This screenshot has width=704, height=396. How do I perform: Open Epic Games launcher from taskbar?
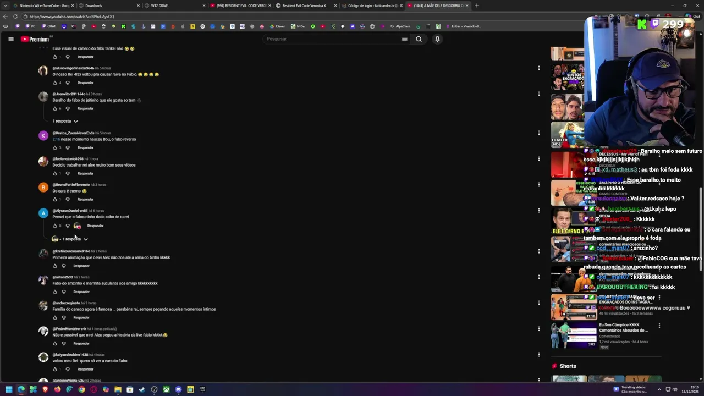(202, 389)
